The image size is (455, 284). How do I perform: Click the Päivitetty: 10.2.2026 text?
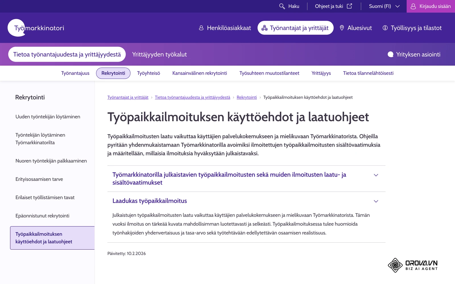(x=127, y=254)
